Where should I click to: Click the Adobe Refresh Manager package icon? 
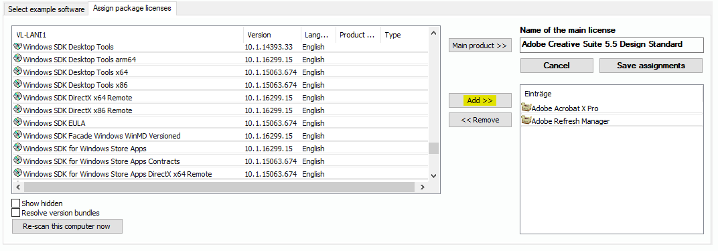526,120
